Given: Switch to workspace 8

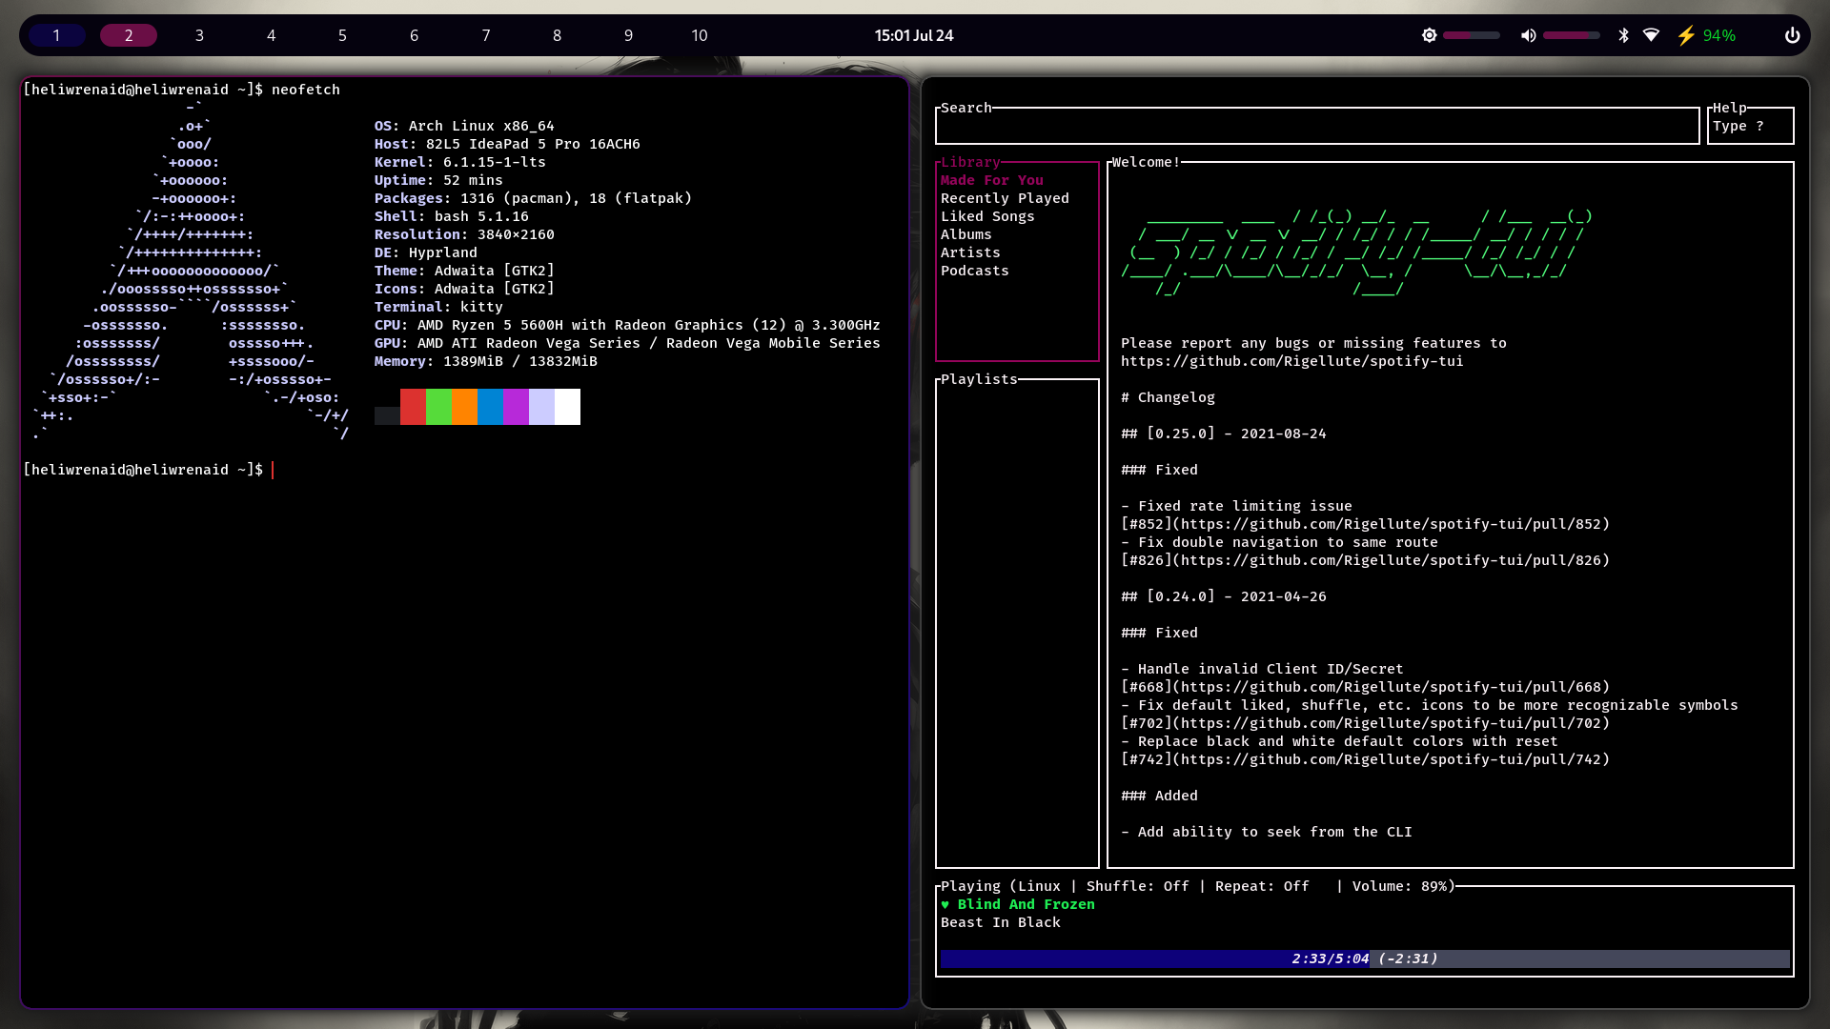Looking at the screenshot, I should (x=557, y=35).
